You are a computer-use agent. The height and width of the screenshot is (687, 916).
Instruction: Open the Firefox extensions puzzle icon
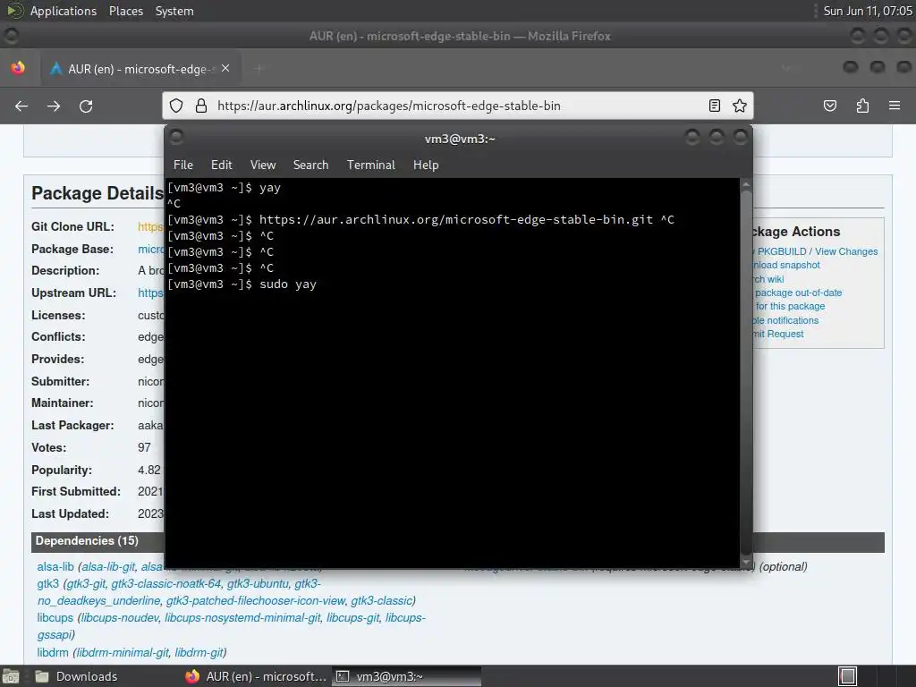[x=862, y=106]
